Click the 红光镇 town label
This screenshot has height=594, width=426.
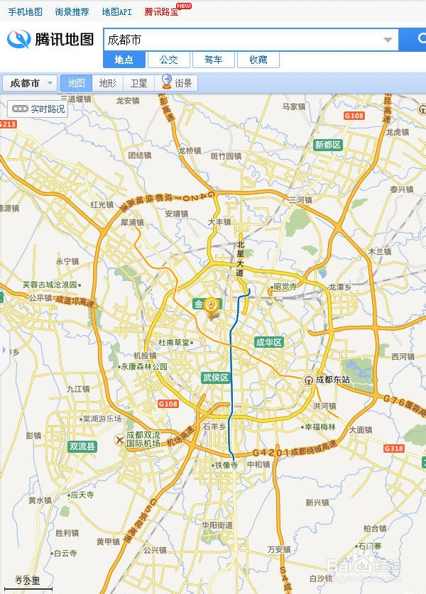pyautogui.click(x=102, y=205)
